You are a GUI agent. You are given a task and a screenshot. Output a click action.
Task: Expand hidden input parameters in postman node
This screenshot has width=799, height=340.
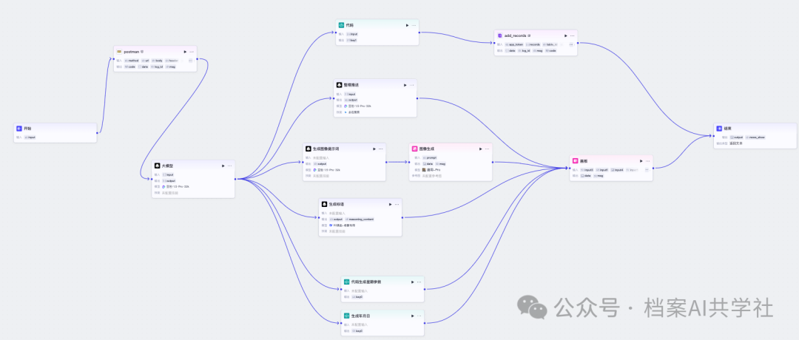(191, 60)
